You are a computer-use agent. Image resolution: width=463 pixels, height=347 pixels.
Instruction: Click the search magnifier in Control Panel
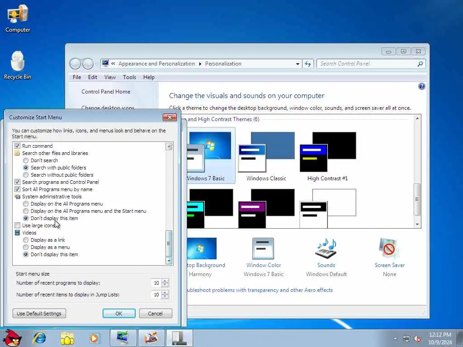[x=420, y=64]
